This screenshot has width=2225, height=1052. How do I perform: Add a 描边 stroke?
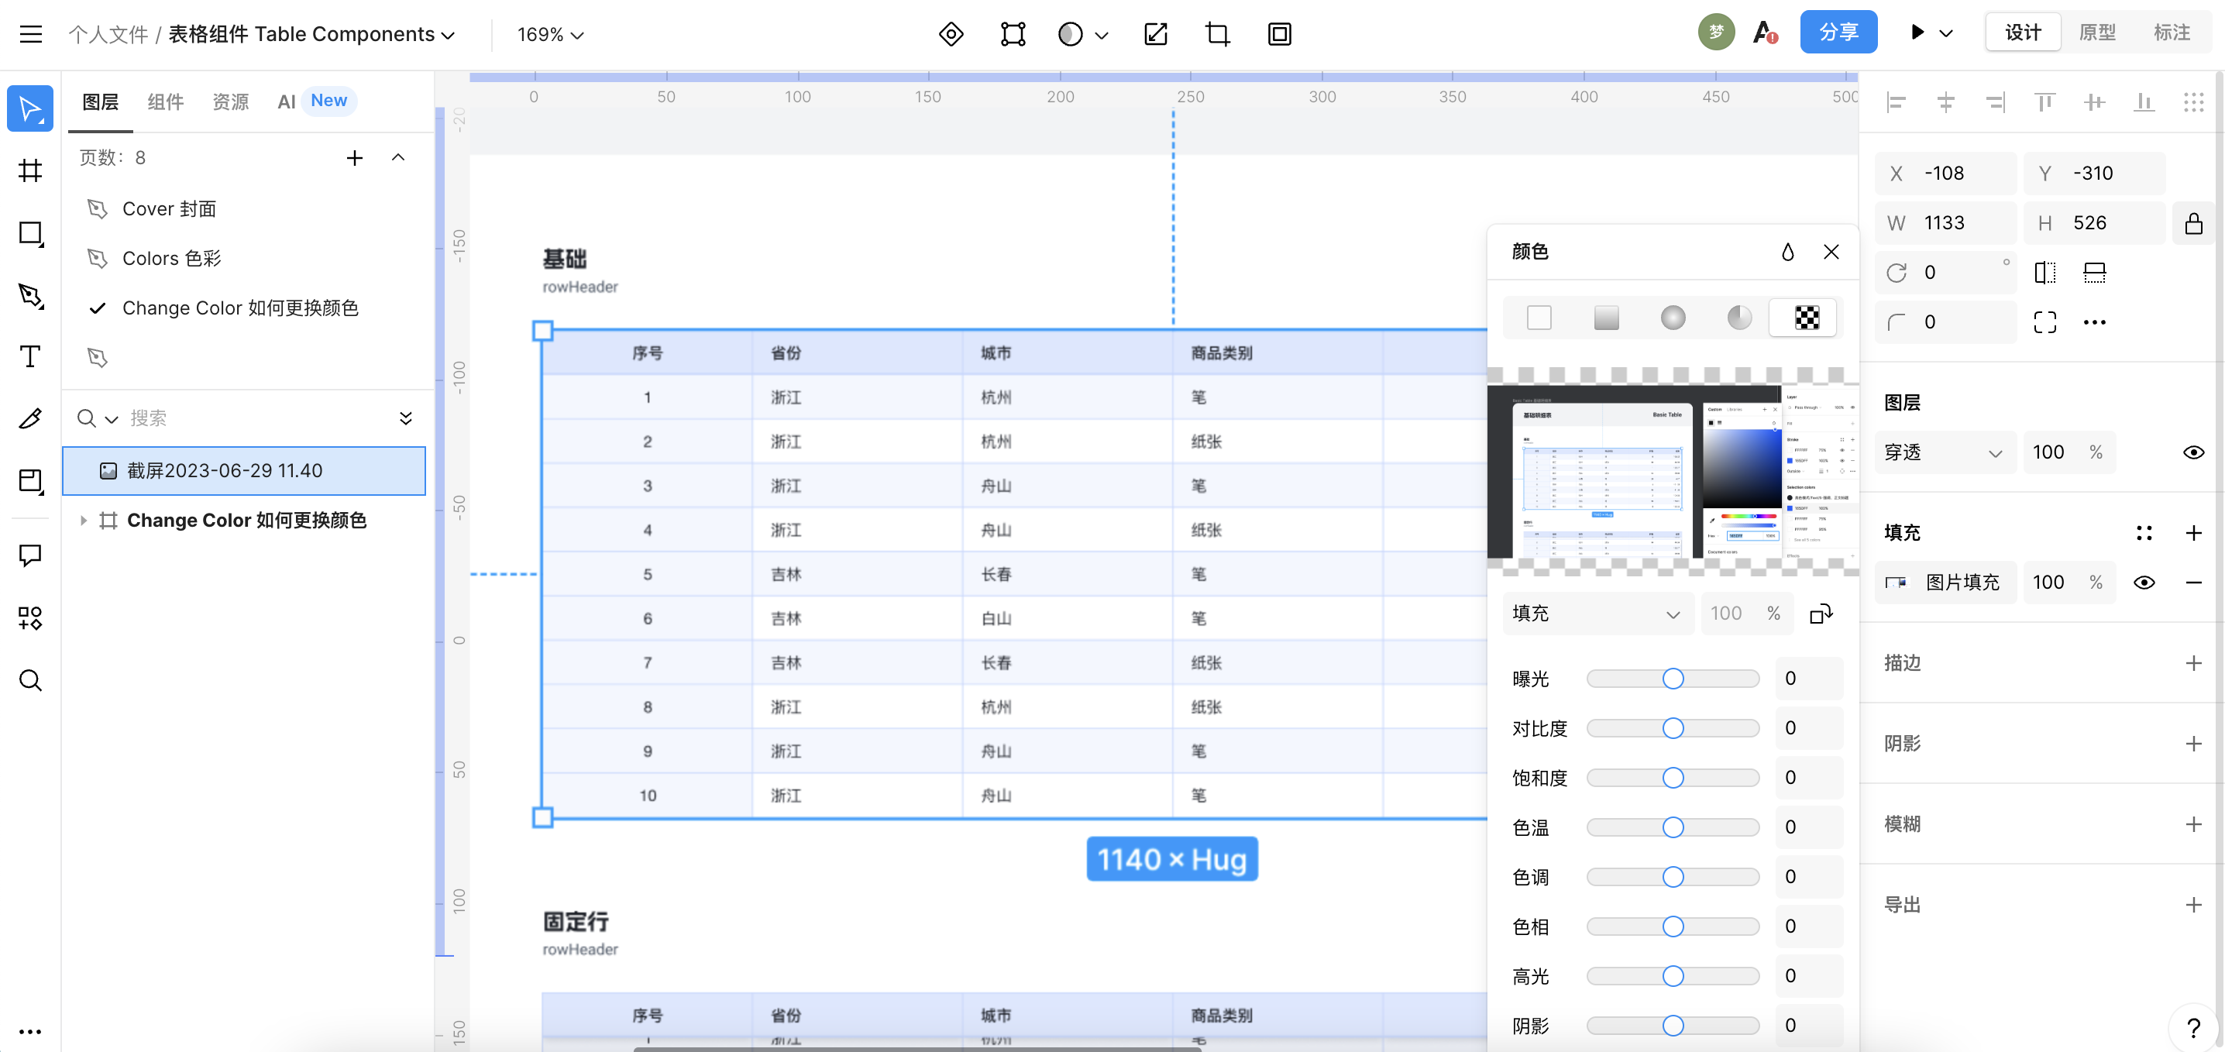(2193, 663)
